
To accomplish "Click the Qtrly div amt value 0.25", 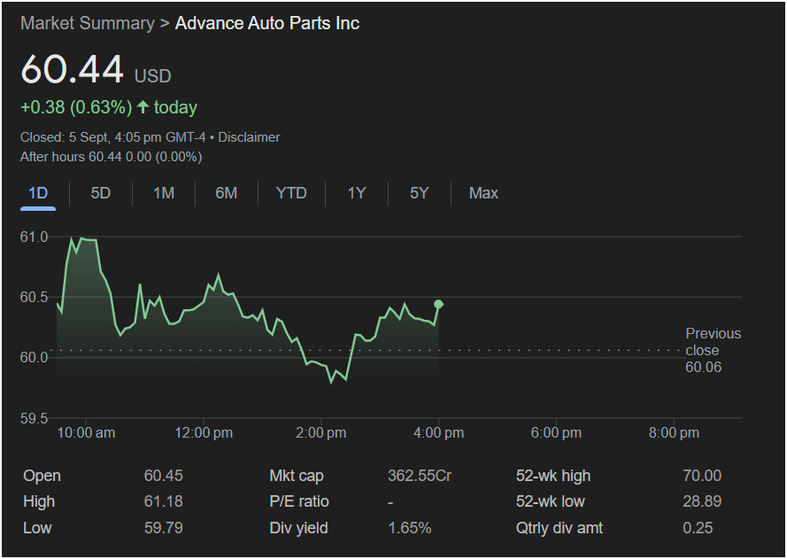I will [698, 528].
